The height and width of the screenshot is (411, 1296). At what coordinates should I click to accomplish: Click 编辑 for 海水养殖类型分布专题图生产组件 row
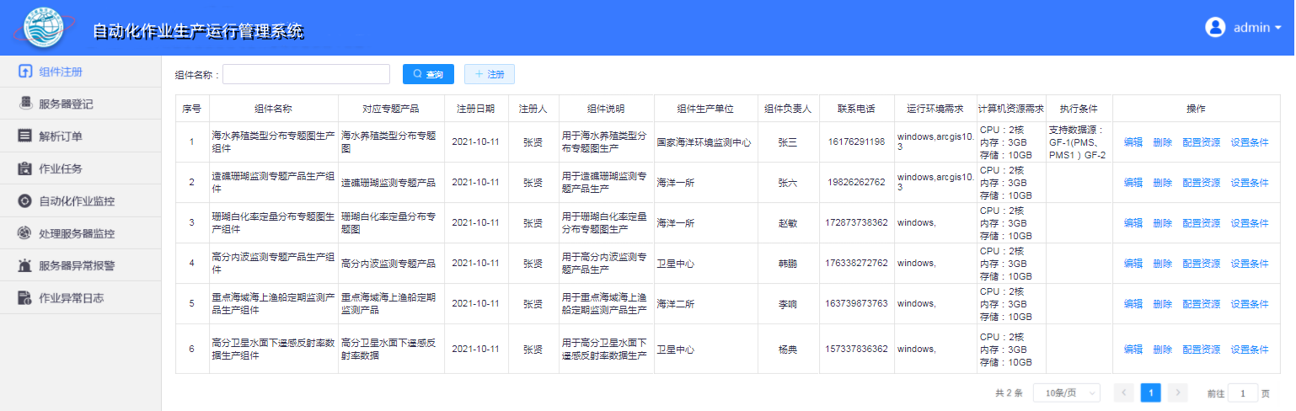[1133, 142]
